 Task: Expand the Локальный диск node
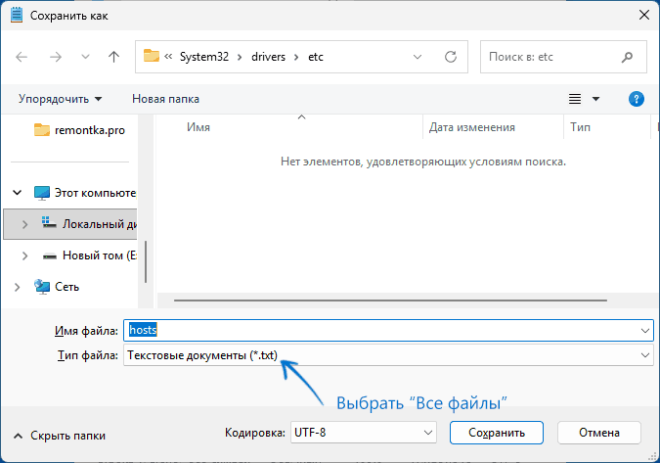point(24,224)
